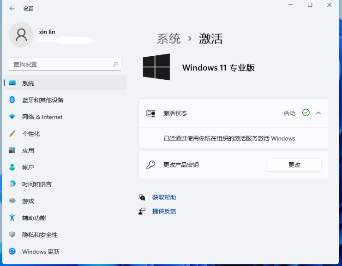Click the 更改 product key button
Screen dimensions: 342x266
(294, 165)
